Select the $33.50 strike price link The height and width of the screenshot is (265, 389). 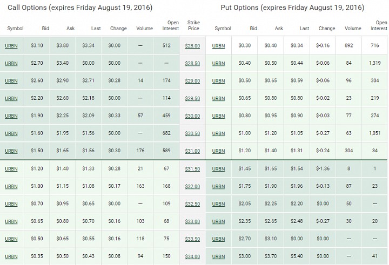tap(192, 239)
